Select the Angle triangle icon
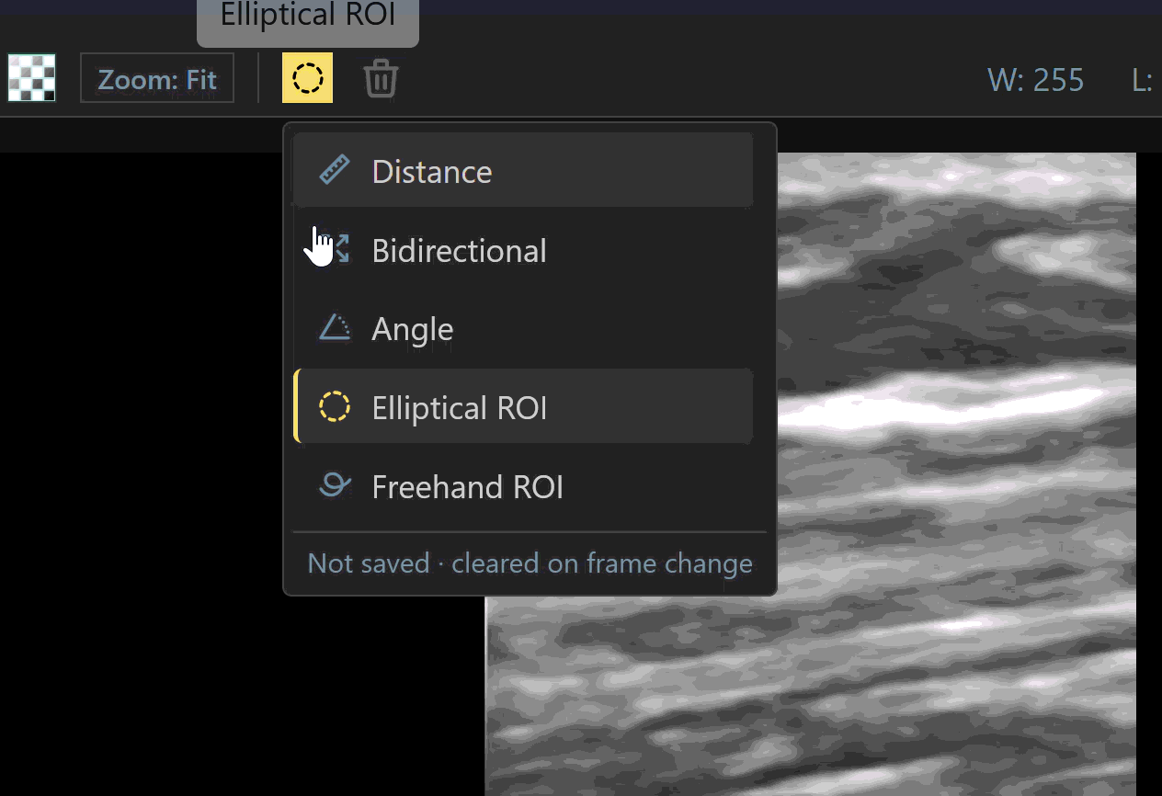 (x=335, y=328)
